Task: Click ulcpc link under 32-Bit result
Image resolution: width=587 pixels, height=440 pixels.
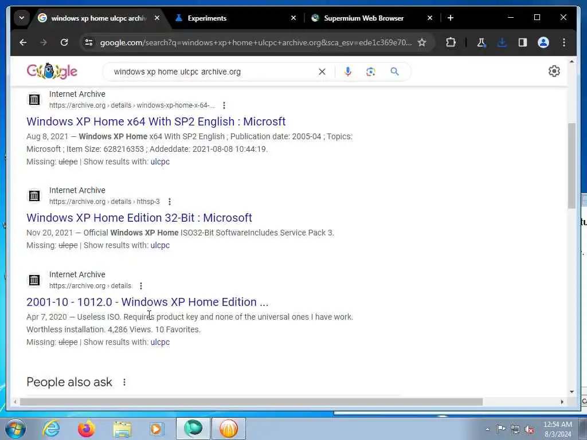Action: click(161, 245)
